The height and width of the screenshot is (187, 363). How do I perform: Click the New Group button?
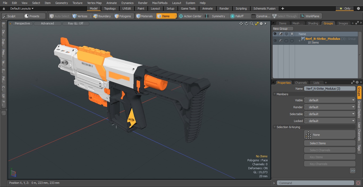(x=283, y=29)
